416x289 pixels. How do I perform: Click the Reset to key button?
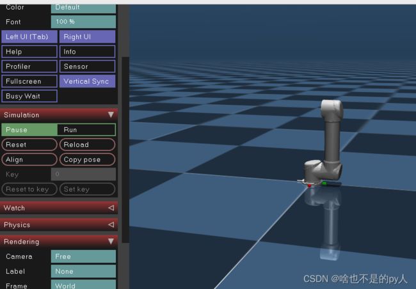(x=29, y=189)
